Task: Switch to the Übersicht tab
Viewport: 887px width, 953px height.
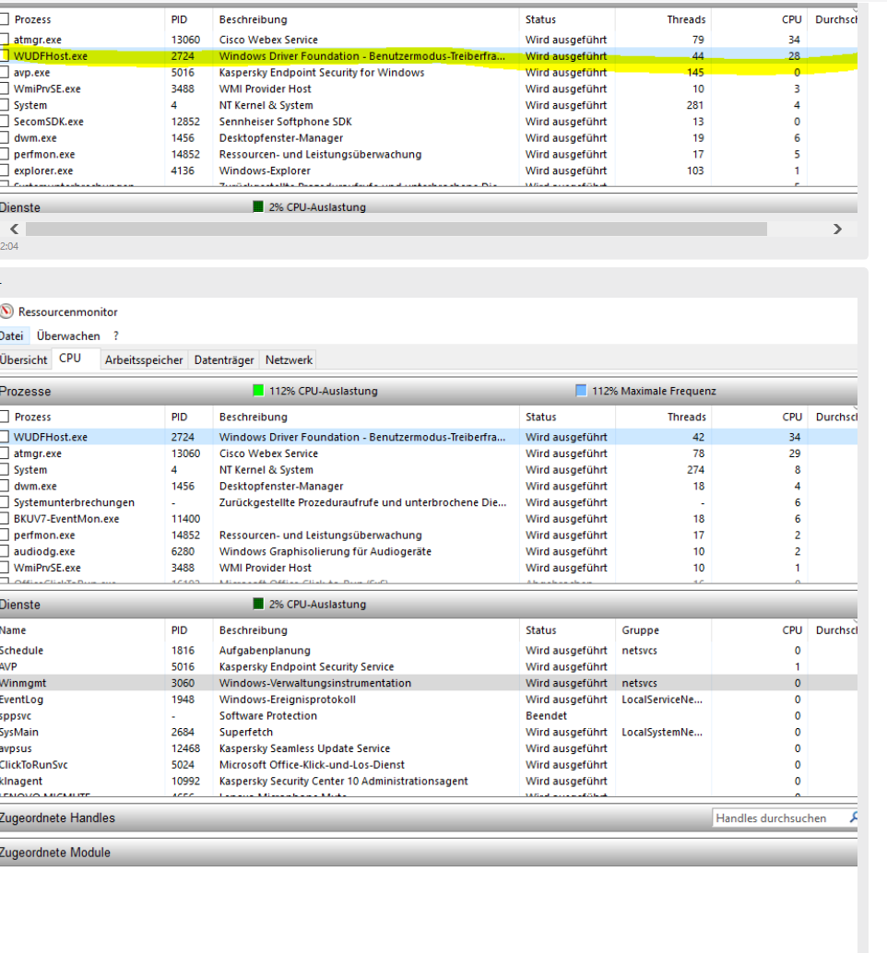Action: tap(23, 359)
